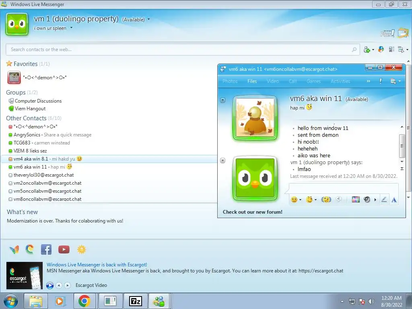Select the Call tab in chat window
412x309 pixels.
point(293,81)
